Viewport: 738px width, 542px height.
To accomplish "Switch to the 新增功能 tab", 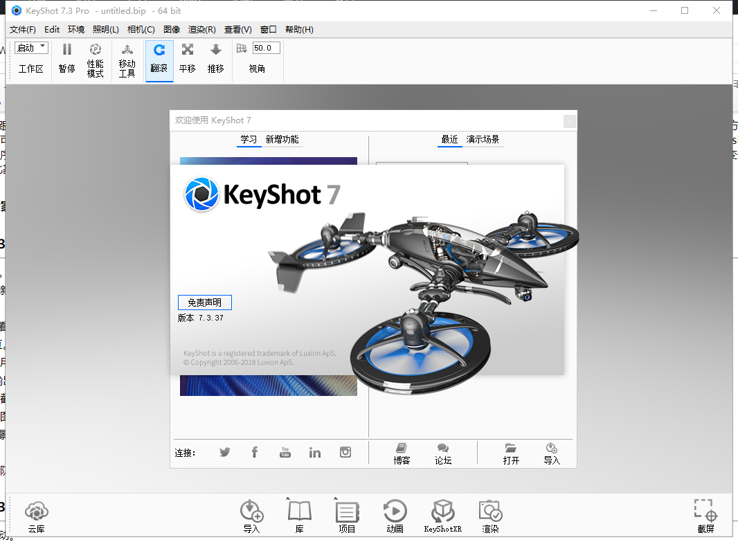I will (282, 139).
